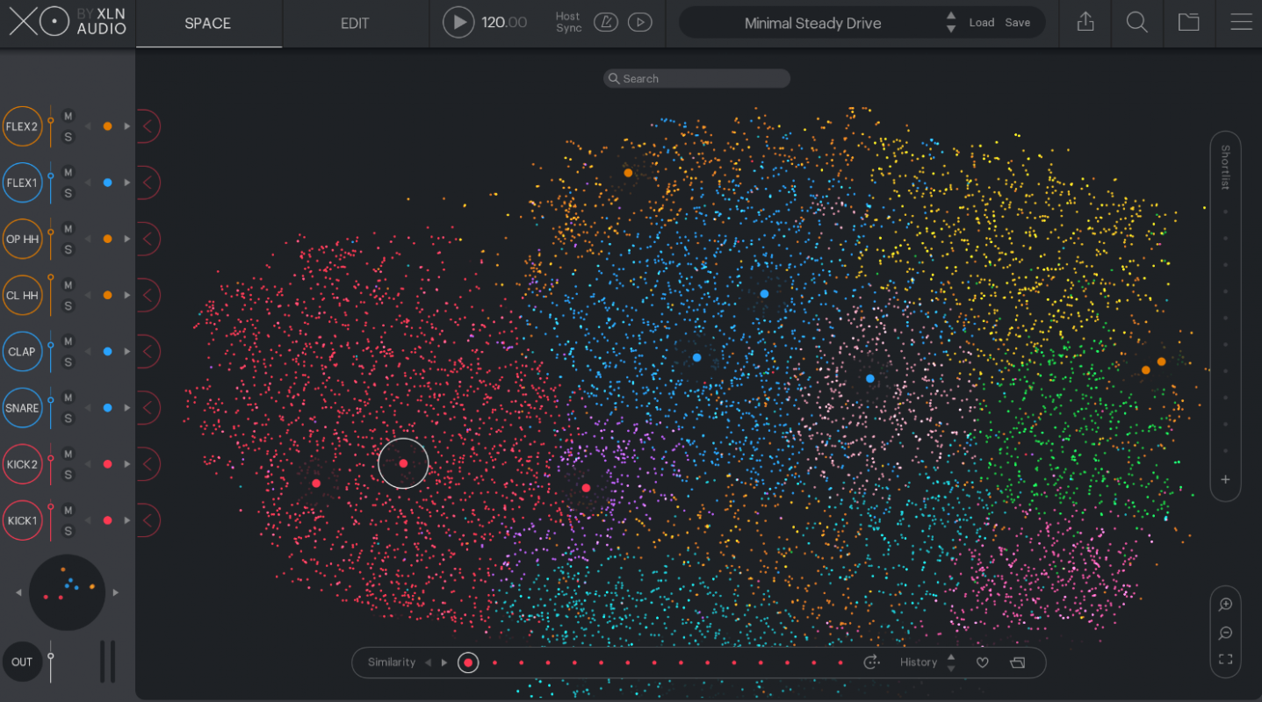This screenshot has height=702, width=1262.
Task: Click inside the Search field above the space map
Action: pos(696,78)
